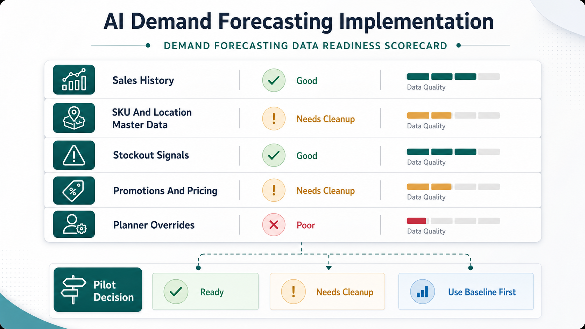Click the 'Planner Overrides' row label
This screenshot has height=329, width=585.
tap(154, 225)
